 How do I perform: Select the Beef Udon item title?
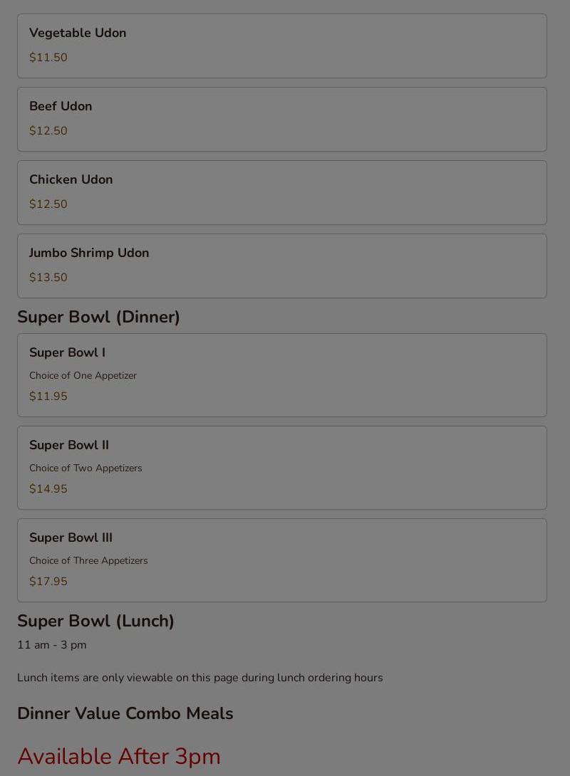[61, 107]
